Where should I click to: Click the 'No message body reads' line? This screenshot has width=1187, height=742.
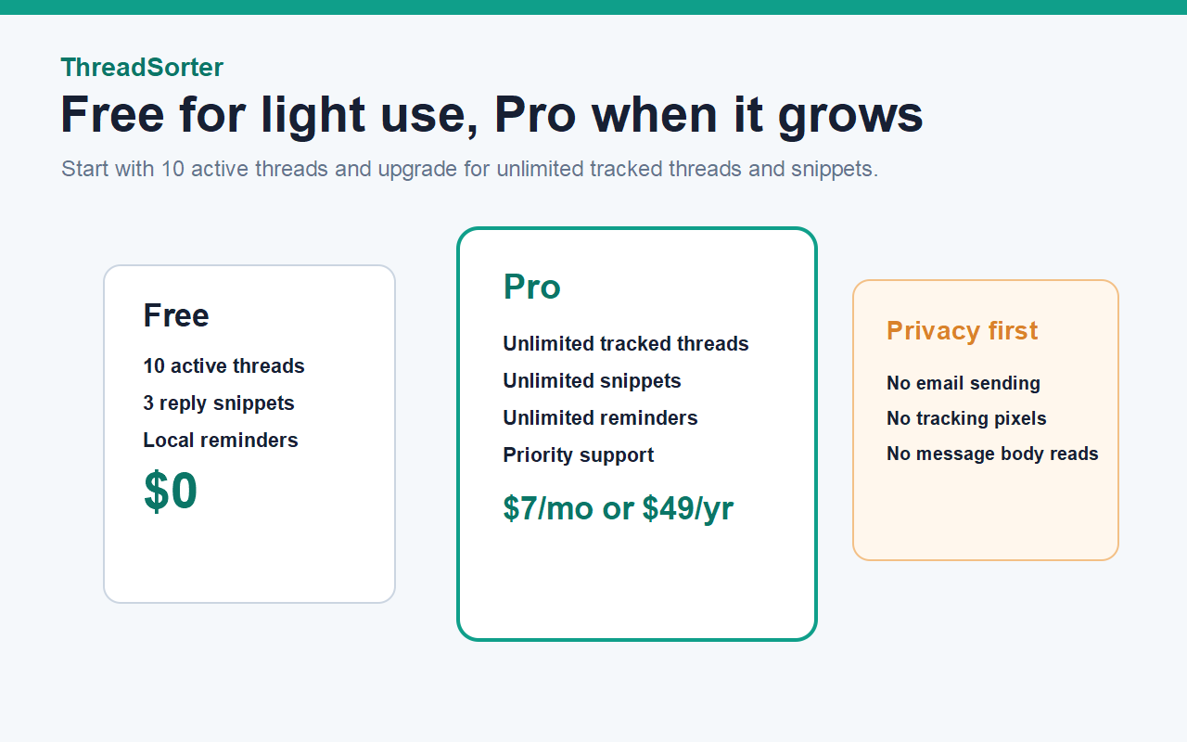click(992, 454)
